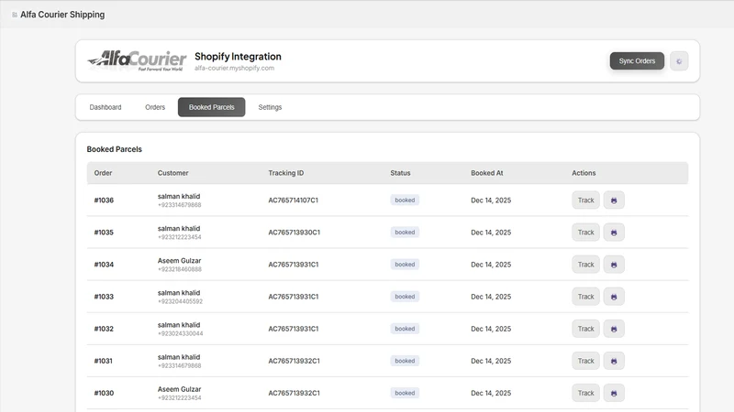
Task: Click the Dec 14, 2025 date for #1035
Action: coord(491,233)
